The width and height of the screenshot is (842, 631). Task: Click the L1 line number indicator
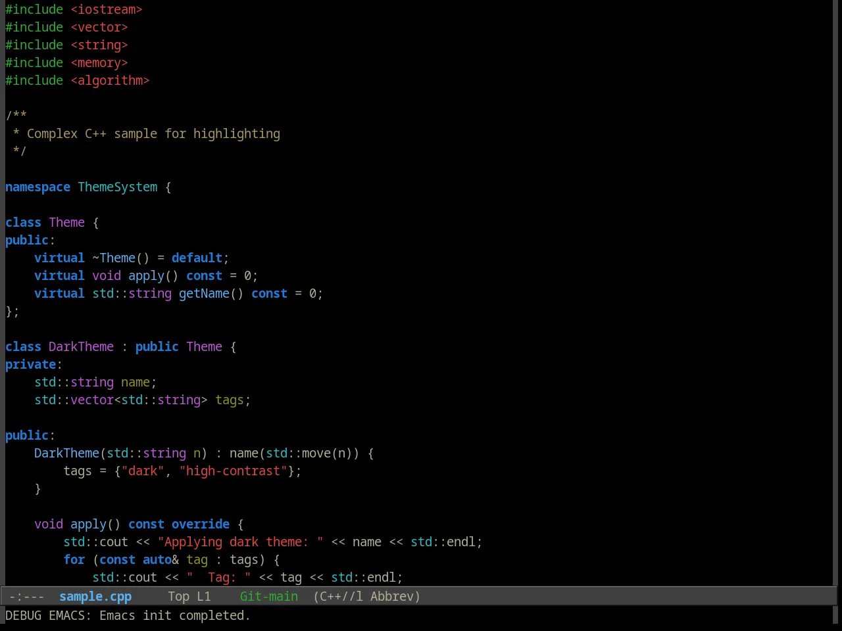click(x=204, y=596)
